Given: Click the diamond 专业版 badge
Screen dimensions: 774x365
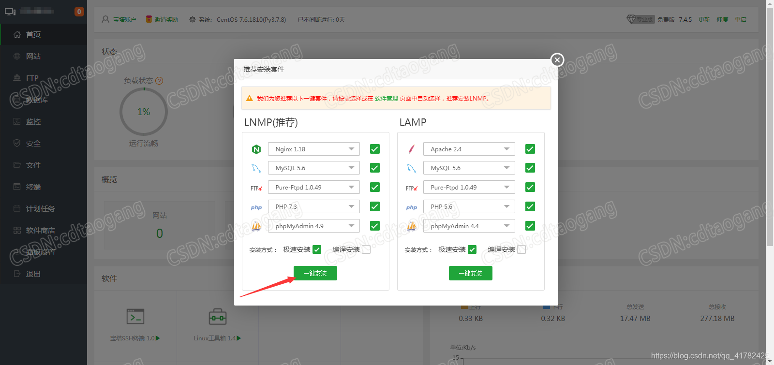Looking at the screenshot, I should [640, 19].
